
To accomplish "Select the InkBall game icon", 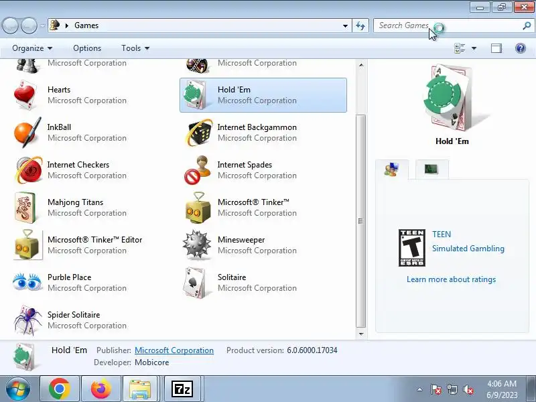I will [x=27, y=133].
